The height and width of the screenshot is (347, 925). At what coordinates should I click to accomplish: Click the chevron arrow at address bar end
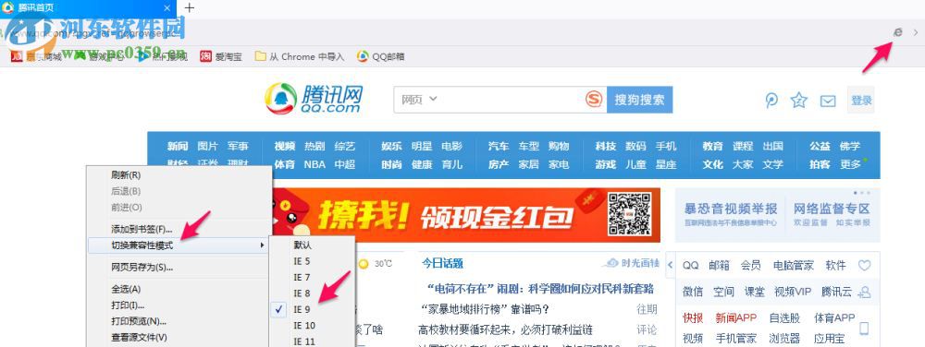pyautogui.click(x=916, y=33)
